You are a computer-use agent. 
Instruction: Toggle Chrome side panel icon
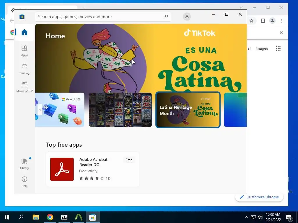(263, 21)
